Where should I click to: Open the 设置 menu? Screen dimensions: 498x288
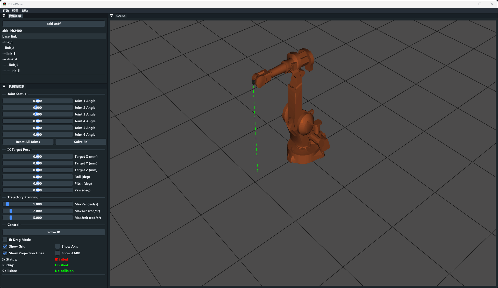click(x=15, y=11)
